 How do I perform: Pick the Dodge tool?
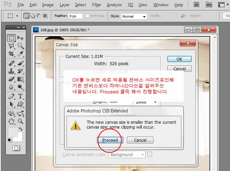20,87
